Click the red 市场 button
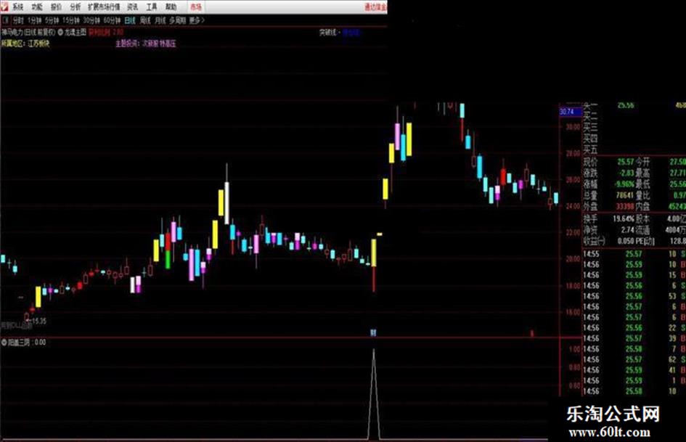686x442 pixels. (x=196, y=7)
